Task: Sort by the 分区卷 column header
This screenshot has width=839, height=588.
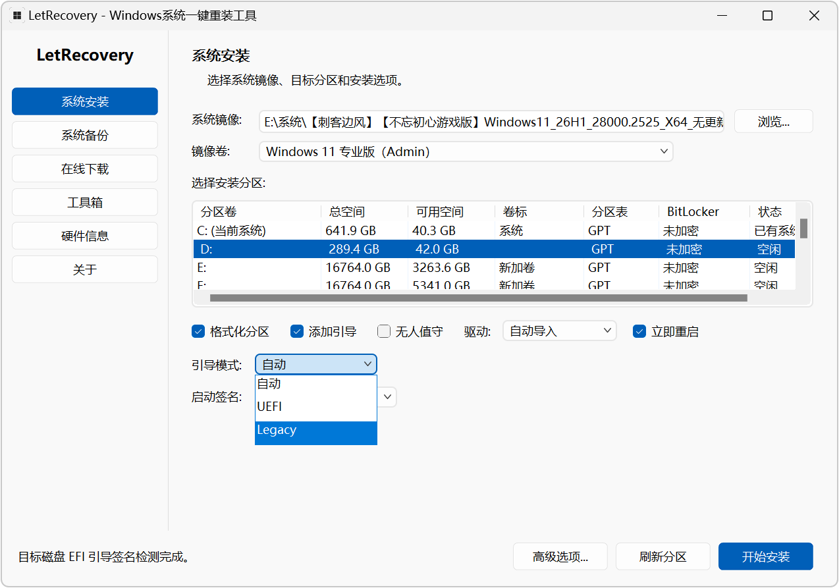Action: point(257,211)
